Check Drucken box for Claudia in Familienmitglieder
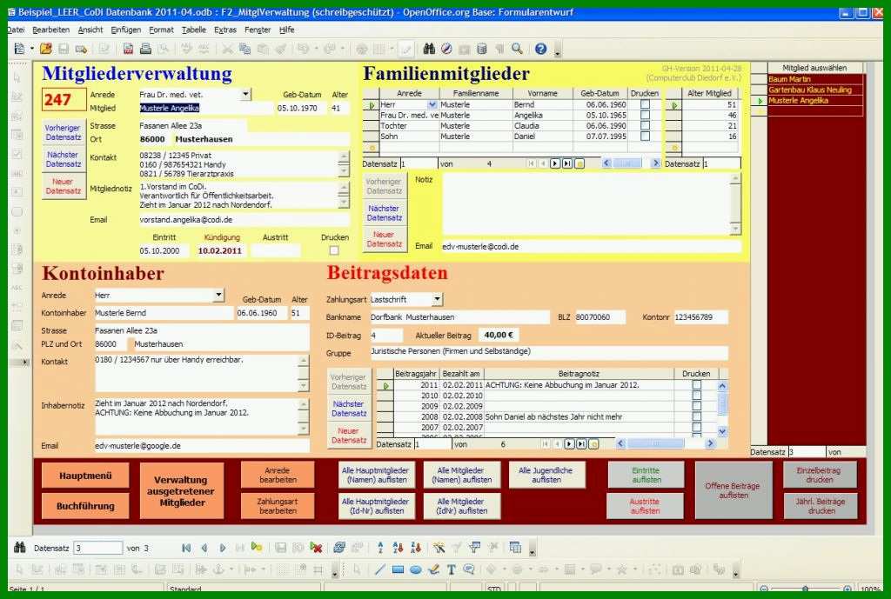This screenshot has width=891, height=599. 645,126
